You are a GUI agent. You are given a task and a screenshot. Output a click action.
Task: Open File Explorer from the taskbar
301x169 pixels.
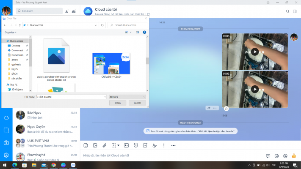click(x=34, y=165)
